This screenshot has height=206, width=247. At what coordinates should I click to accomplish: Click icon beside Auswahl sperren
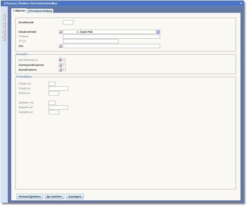(x=61, y=70)
